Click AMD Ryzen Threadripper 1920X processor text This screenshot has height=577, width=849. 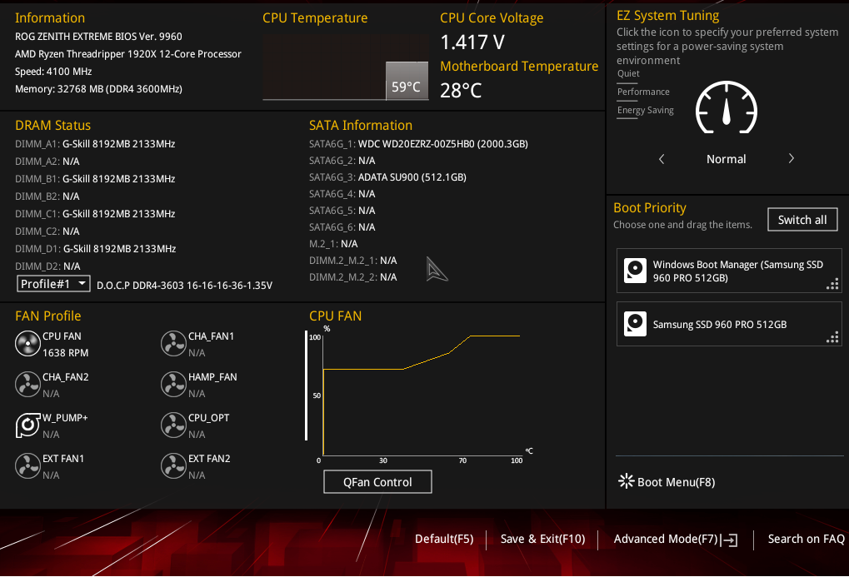click(128, 54)
